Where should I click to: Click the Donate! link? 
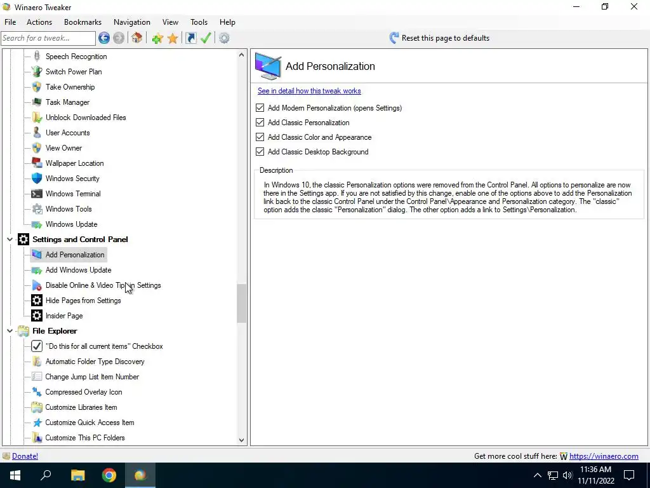25,456
